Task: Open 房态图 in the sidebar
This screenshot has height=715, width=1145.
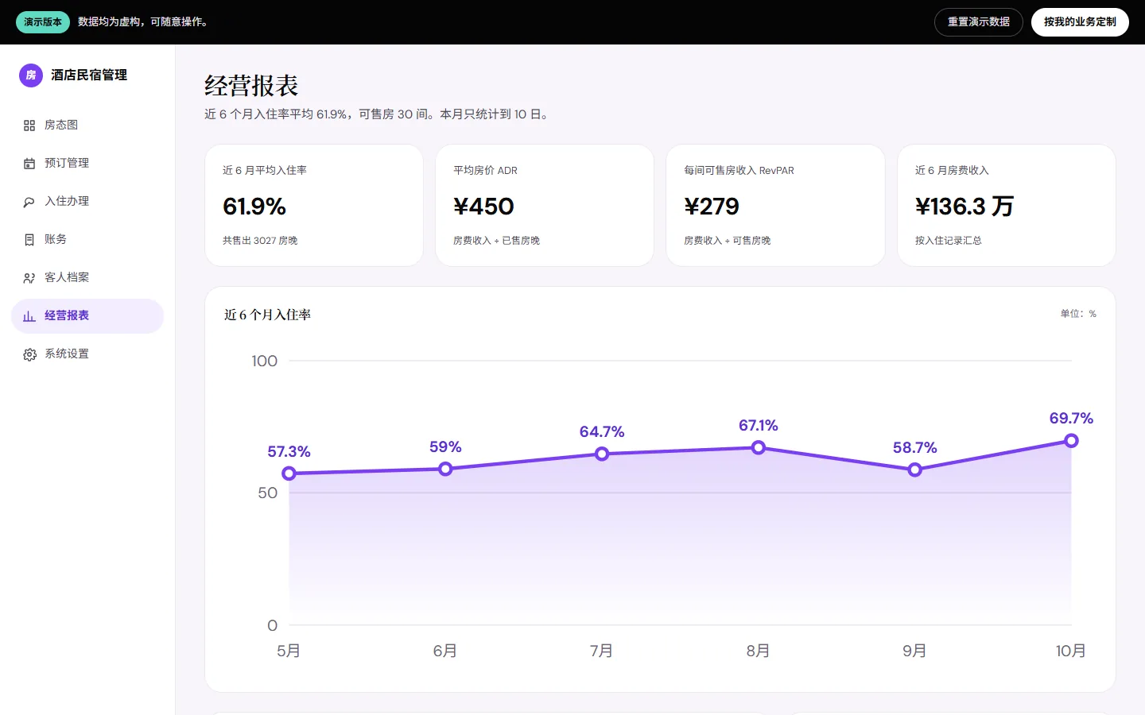Action: coord(87,126)
